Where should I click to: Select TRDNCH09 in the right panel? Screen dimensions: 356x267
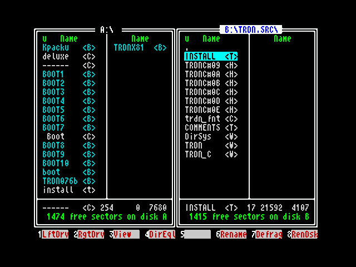click(211, 66)
